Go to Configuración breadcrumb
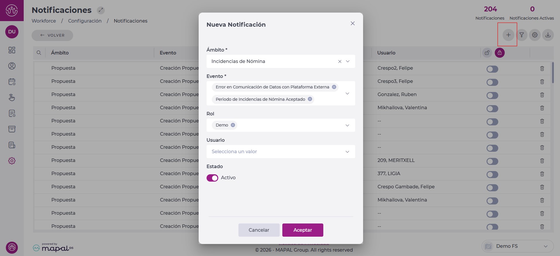The height and width of the screenshot is (256, 560). pyautogui.click(x=85, y=21)
